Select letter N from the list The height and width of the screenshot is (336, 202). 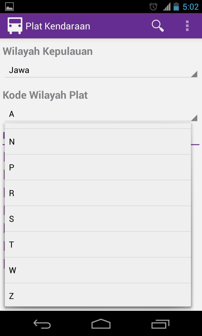tap(98, 142)
